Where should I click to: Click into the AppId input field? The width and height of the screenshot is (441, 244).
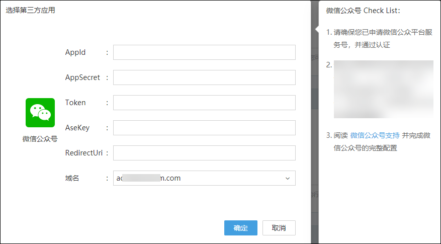(204, 52)
